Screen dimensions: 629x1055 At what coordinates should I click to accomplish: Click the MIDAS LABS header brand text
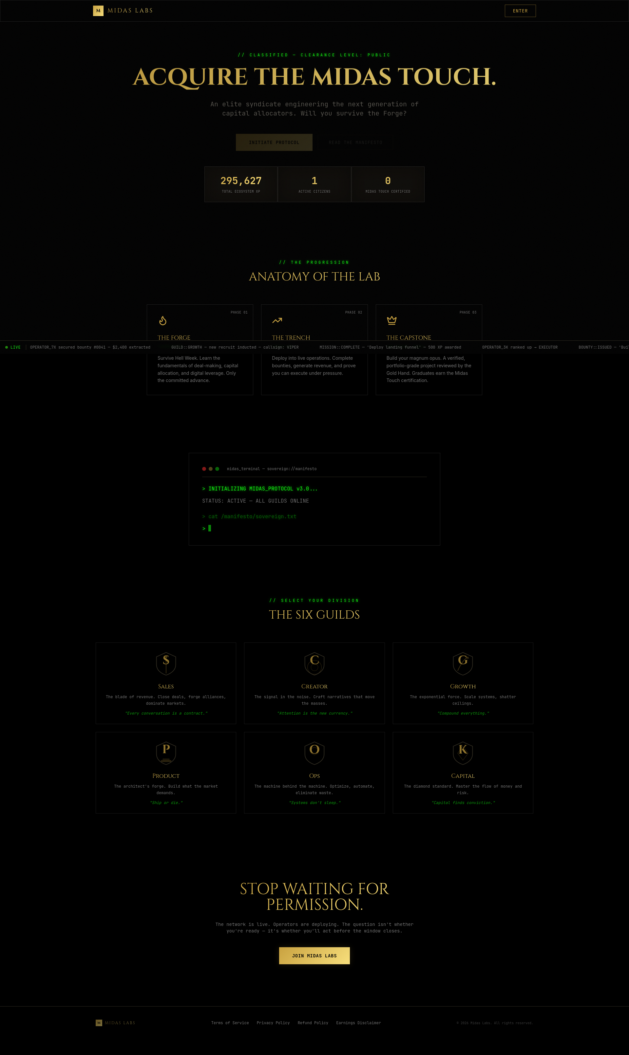130,10
